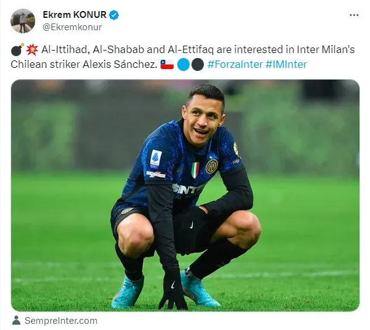The image size is (370, 330).
Task: Click the Inter crest on the jersey
Action: pos(212,167)
